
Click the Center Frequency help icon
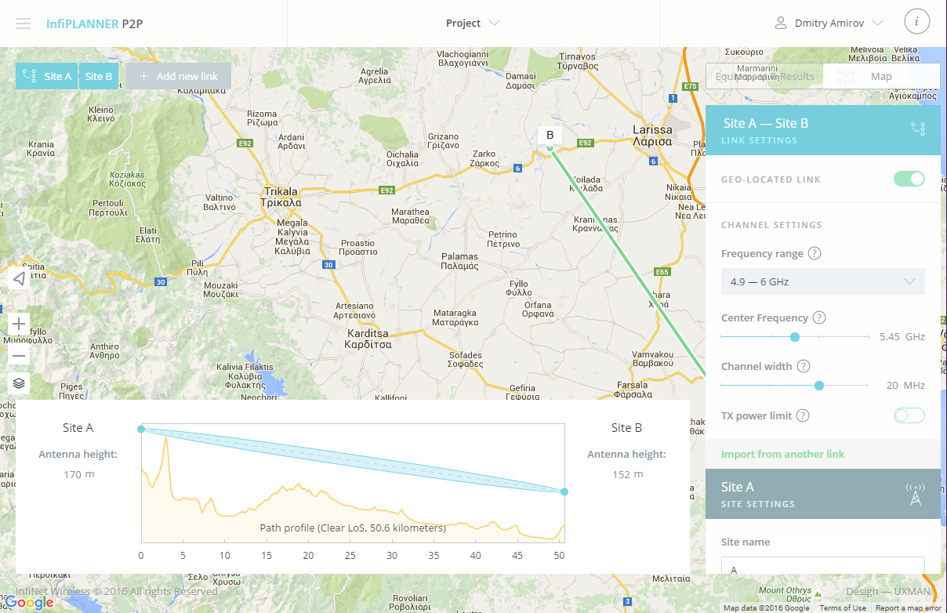tap(819, 318)
